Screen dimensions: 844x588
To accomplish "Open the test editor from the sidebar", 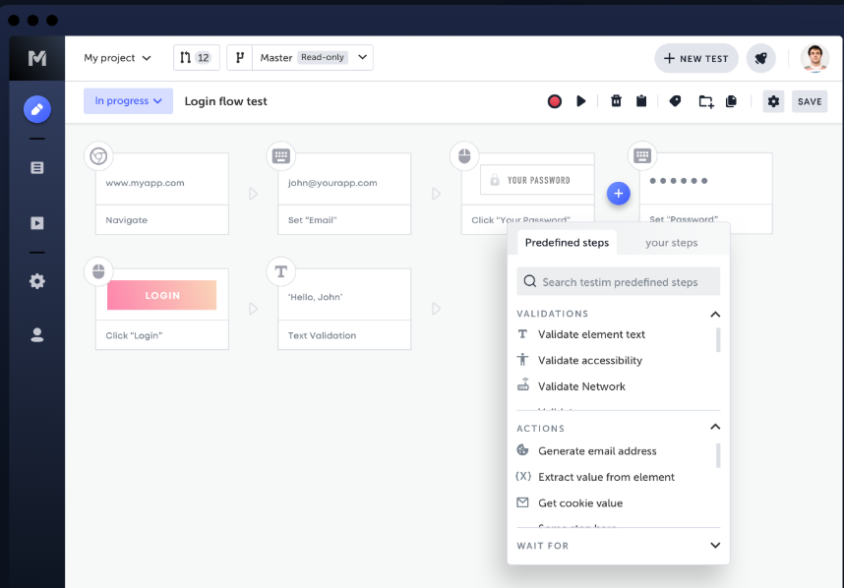I will coord(35,108).
